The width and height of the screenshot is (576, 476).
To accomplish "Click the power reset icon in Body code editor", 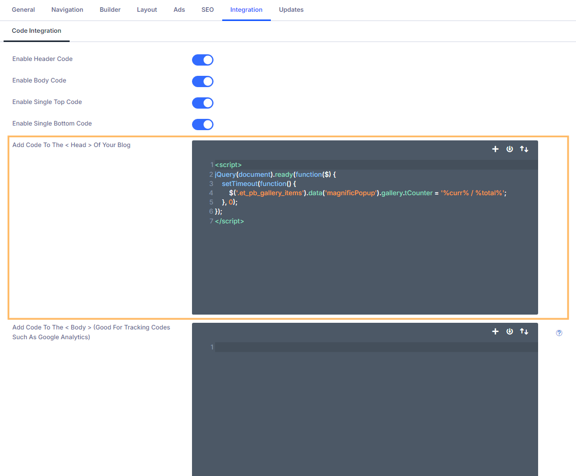I will pos(509,332).
